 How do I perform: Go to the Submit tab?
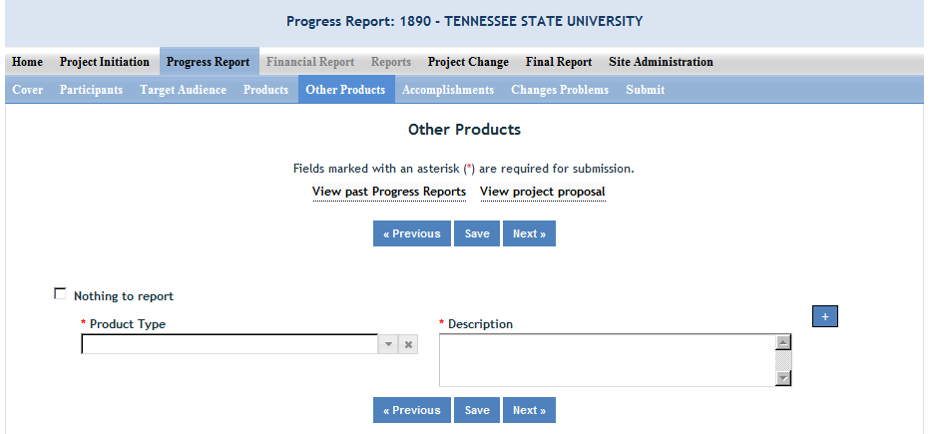[x=645, y=90]
